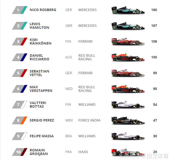The image size is (170, 160).
Task: Click the position 10 badge
Action: point(19,152)
